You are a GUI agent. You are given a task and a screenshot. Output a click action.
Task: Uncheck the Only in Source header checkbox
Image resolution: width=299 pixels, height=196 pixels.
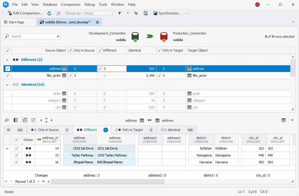click(x=71, y=50)
